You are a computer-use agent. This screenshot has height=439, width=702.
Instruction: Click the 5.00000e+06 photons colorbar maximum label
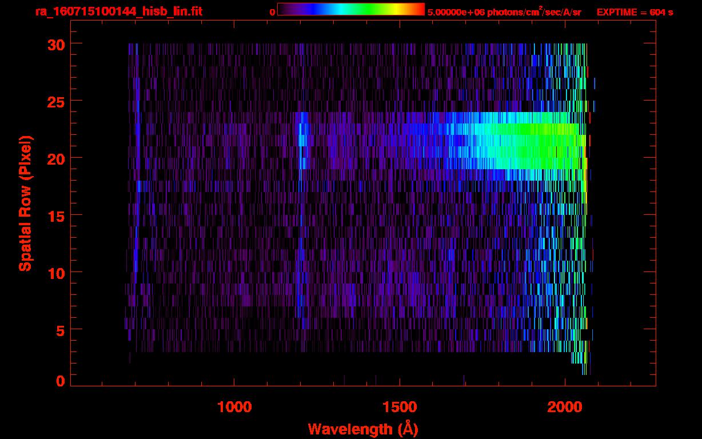[504, 12]
